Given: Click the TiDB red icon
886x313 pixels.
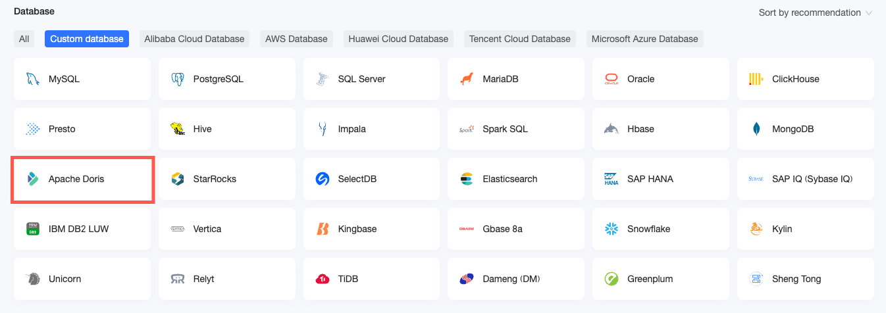Looking at the screenshot, I should [x=322, y=279].
